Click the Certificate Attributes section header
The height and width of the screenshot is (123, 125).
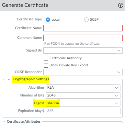tap(24, 121)
